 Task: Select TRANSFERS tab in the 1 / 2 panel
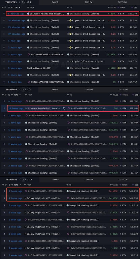[11, 89]
